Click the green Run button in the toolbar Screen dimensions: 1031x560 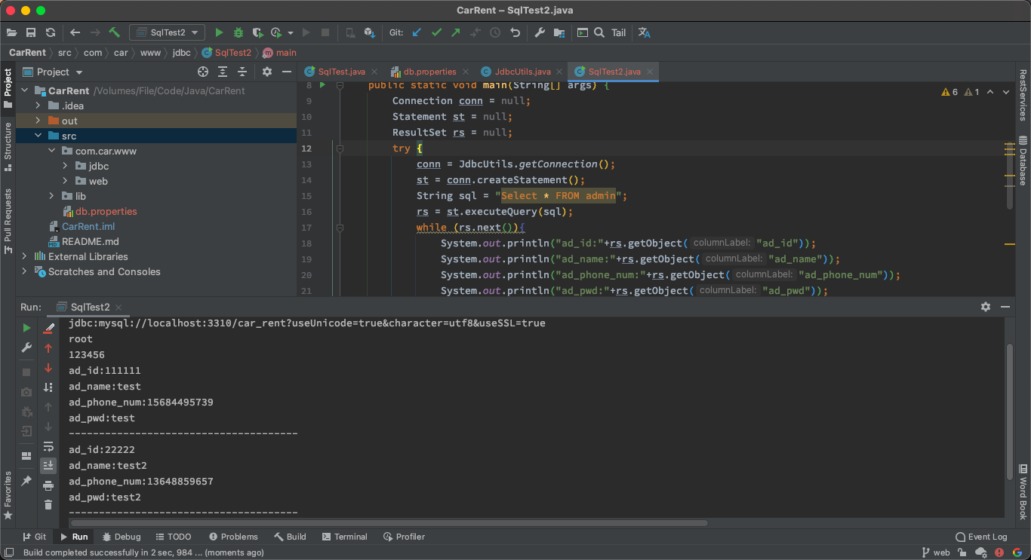tap(219, 32)
